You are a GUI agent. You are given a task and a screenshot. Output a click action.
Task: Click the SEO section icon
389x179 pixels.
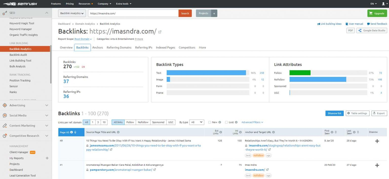pos(5,13)
